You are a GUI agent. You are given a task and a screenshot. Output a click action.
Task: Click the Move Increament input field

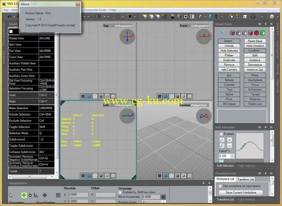[151, 197]
